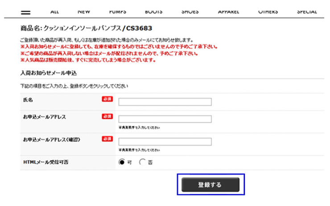Image resolution: width=330 pixels, height=206 pixels.
Task: Select the 可 HTML mail radio button
Action: [x=122, y=162]
